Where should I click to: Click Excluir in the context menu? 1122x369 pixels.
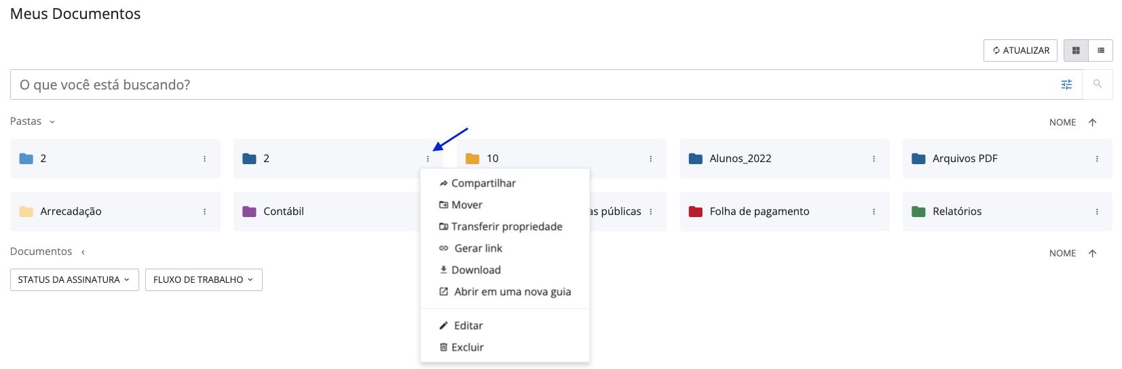pos(467,347)
